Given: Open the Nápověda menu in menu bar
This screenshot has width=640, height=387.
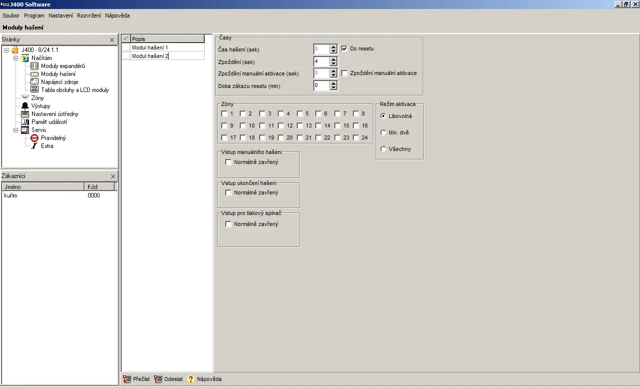Looking at the screenshot, I should pyautogui.click(x=118, y=15).
